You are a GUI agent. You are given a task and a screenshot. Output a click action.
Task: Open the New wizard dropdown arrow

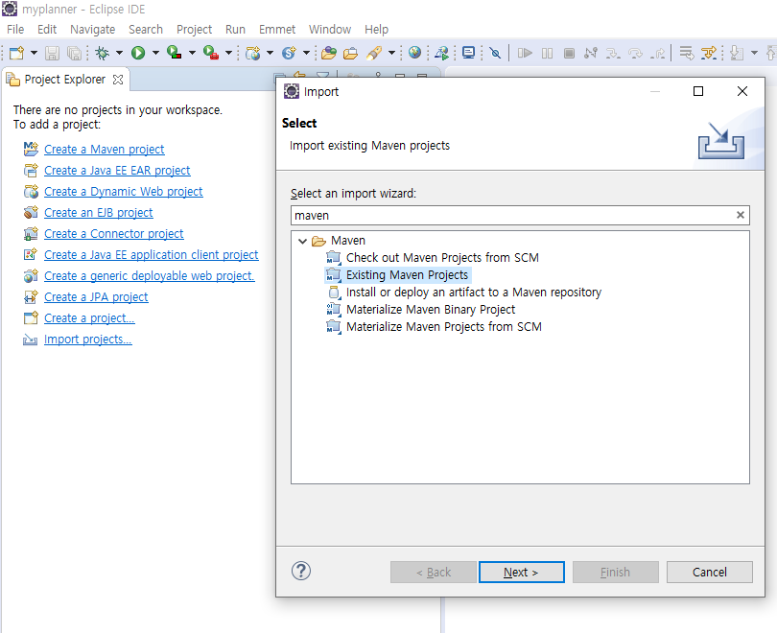(x=34, y=53)
